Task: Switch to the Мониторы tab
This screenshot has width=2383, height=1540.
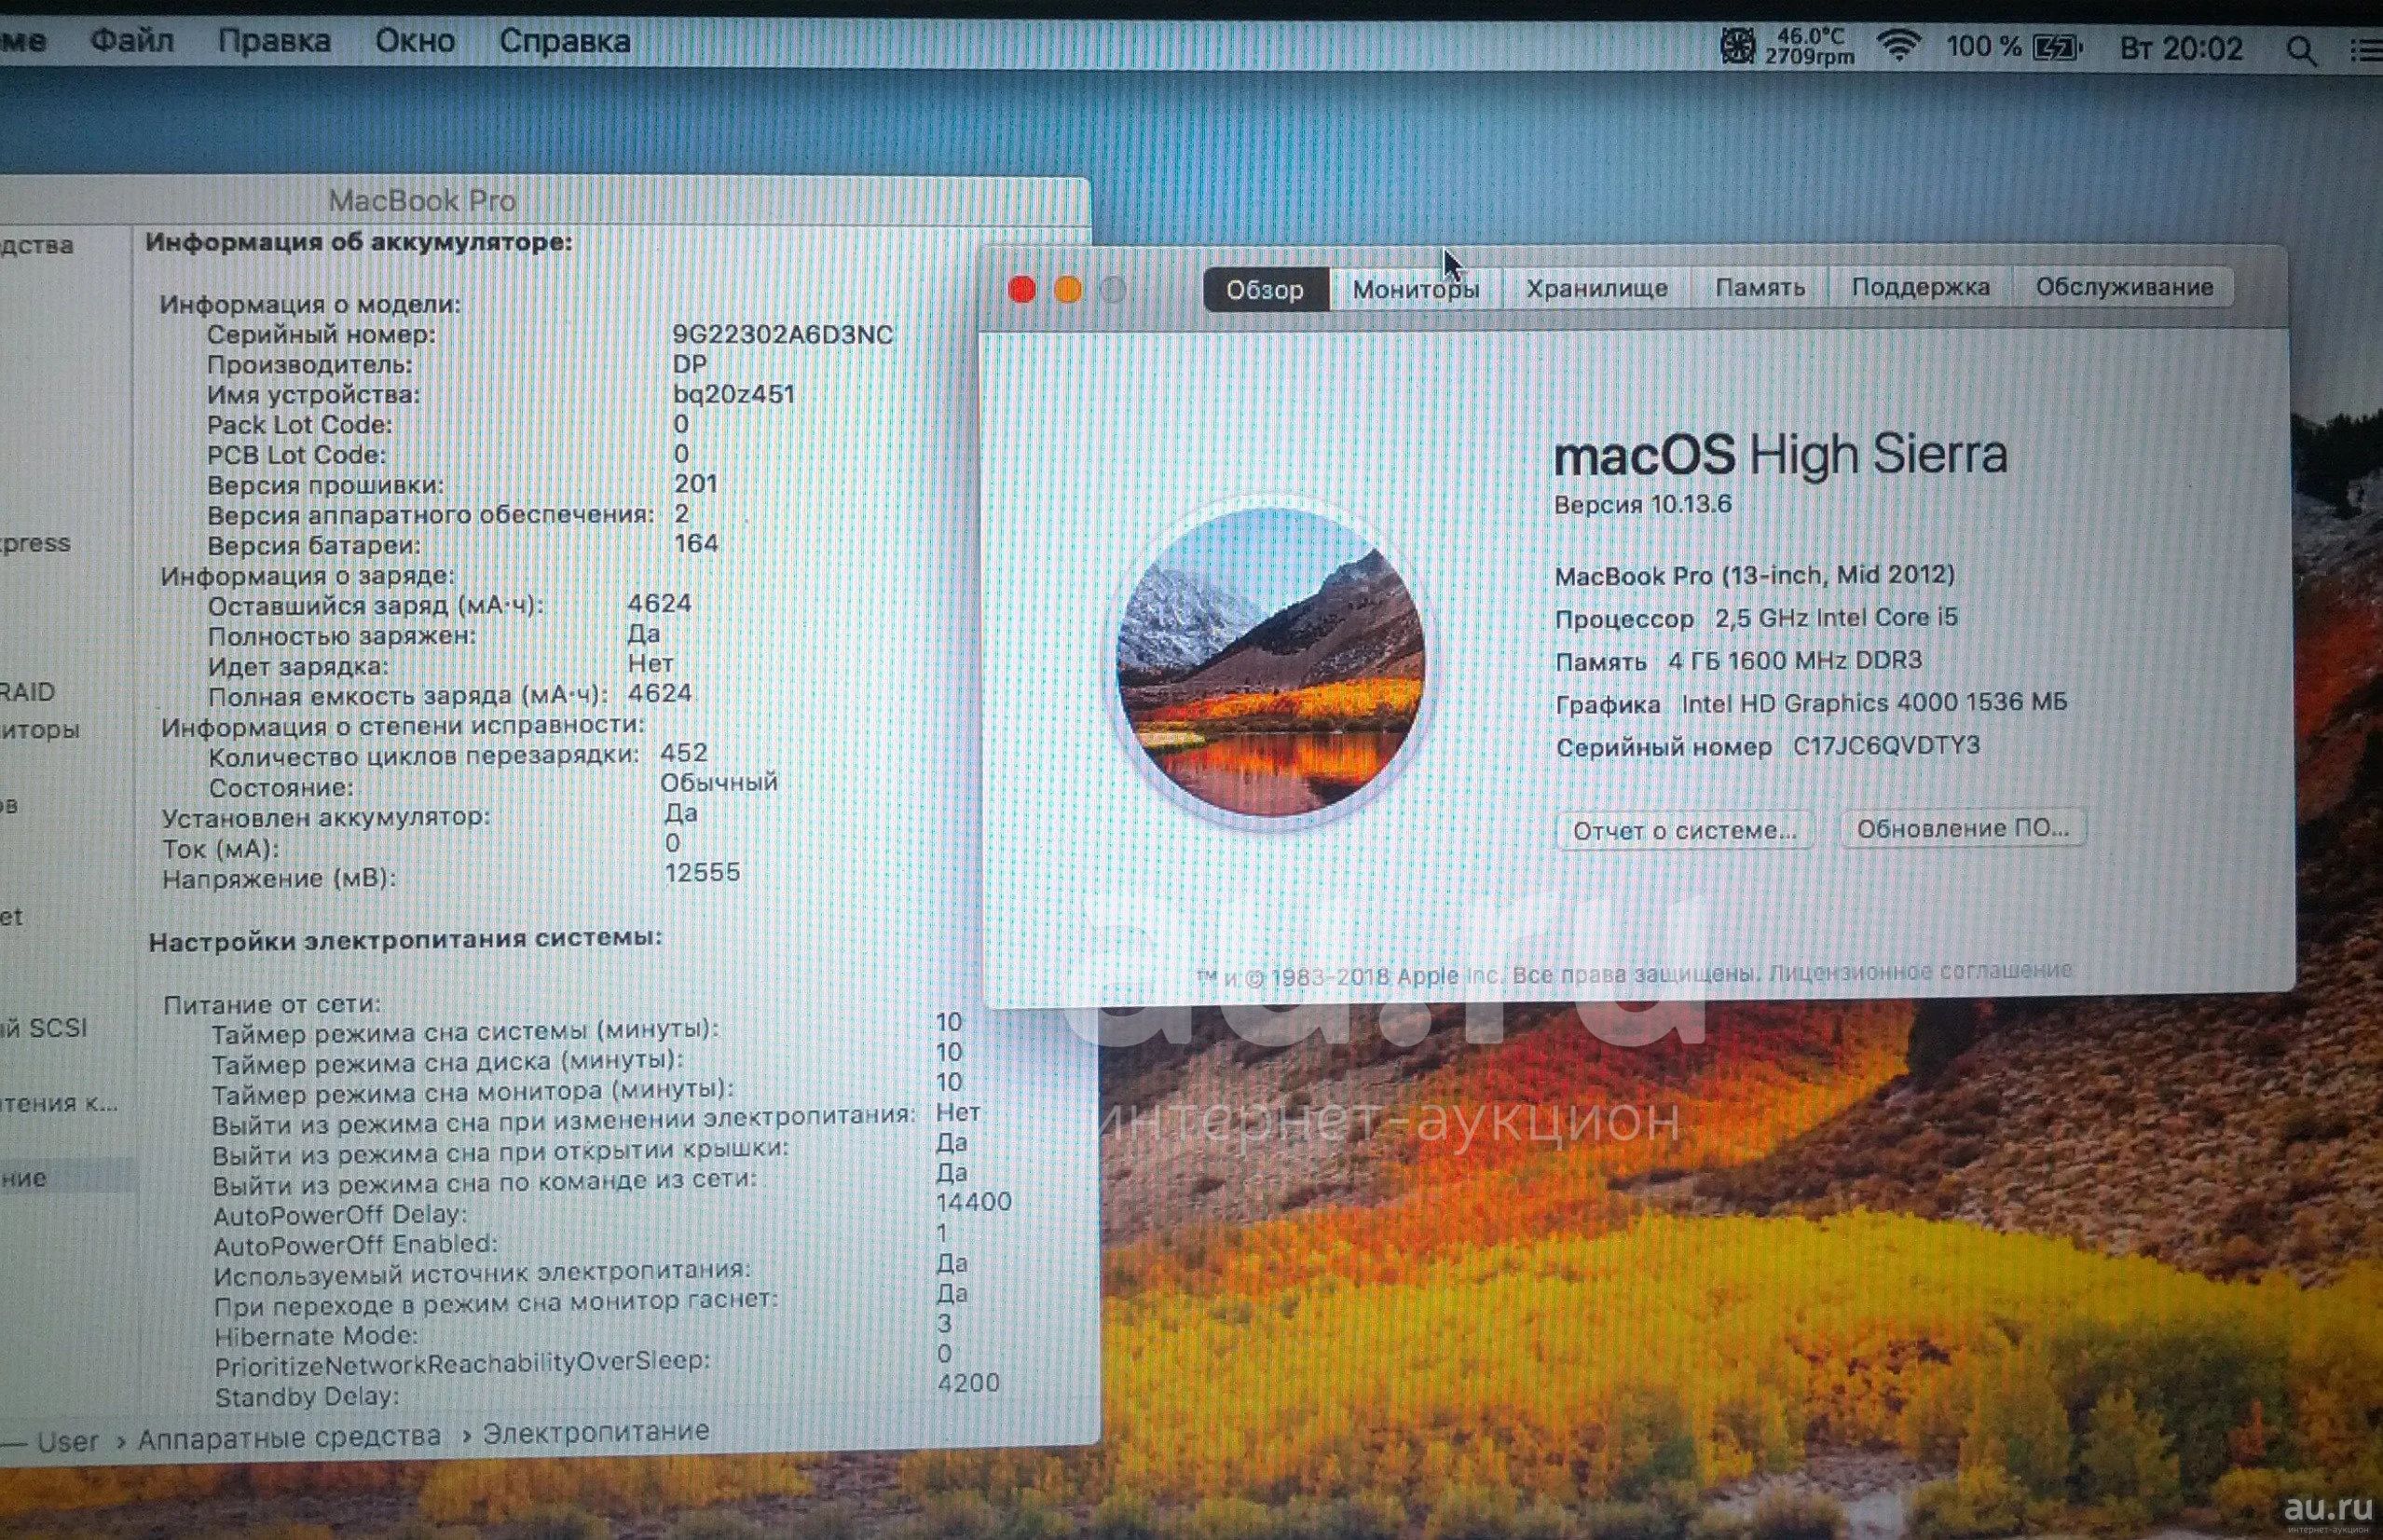Action: (1416, 289)
